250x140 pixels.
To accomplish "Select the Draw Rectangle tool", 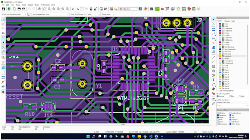I will click(x=214, y=66).
